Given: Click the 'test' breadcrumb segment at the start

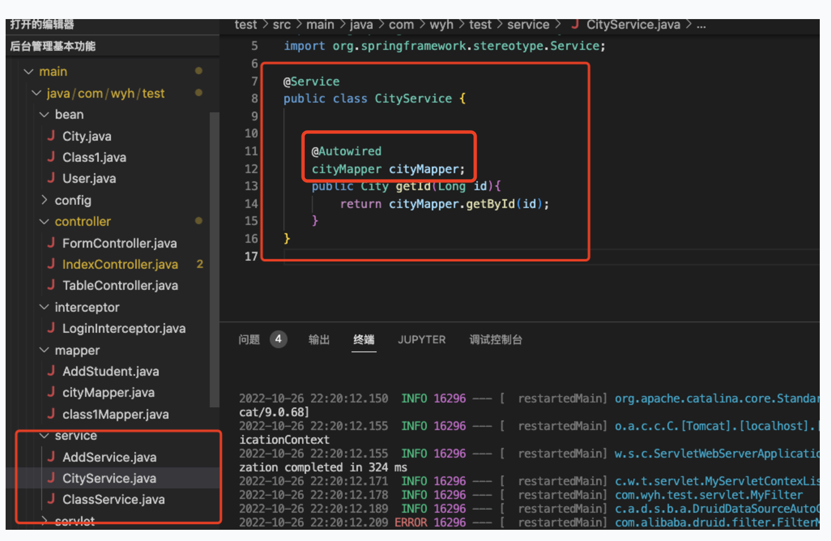Looking at the screenshot, I should pyautogui.click(x=245, y=25).
